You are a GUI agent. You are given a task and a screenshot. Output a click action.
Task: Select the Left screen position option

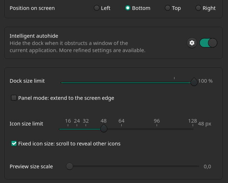97,8
